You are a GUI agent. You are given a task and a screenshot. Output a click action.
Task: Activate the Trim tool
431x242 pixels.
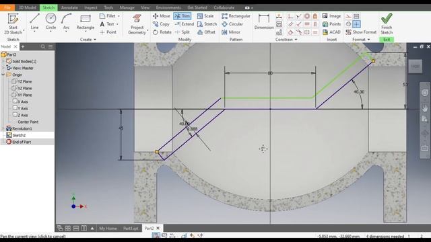tap(183, 16)
